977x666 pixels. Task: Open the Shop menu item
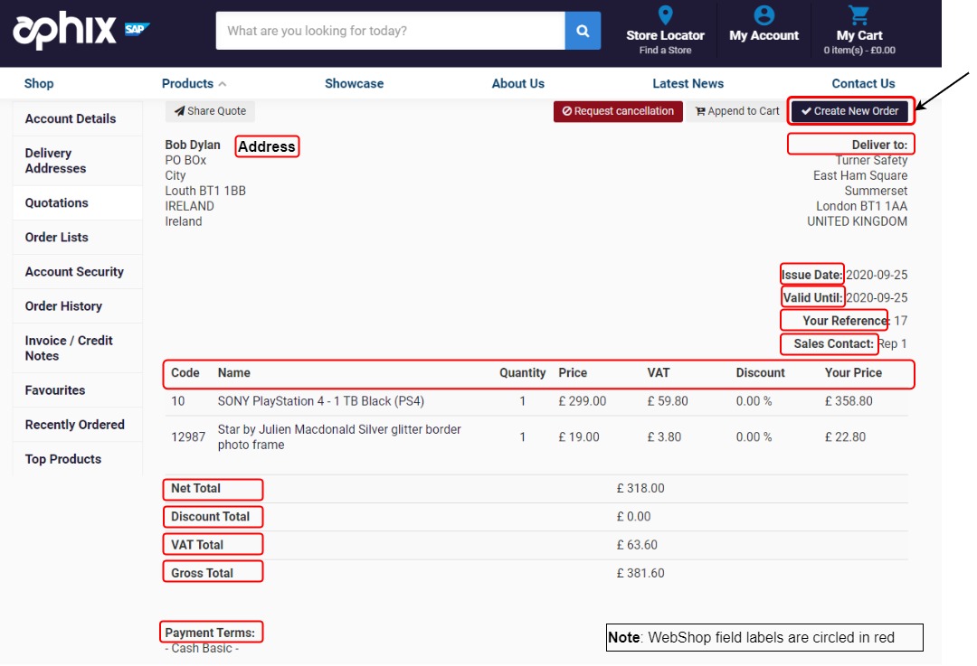coord(39,83)
